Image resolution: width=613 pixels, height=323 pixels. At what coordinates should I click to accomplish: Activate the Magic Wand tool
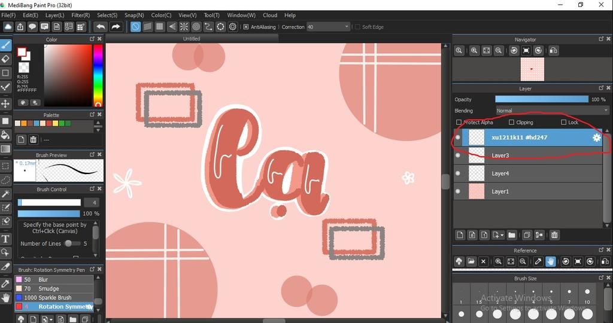point(5,194)
